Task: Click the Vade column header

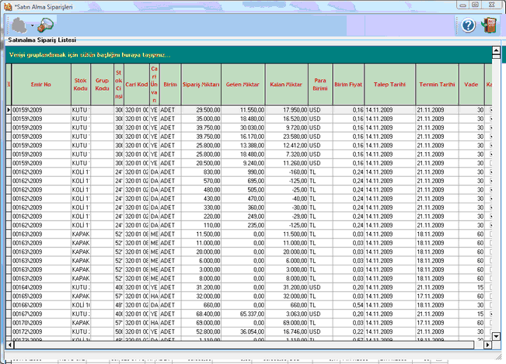Action: [x=471, y=85]
